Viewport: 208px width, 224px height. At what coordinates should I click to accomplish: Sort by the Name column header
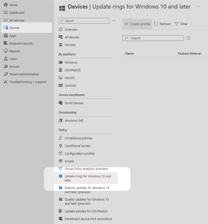(x=129, y=54)
